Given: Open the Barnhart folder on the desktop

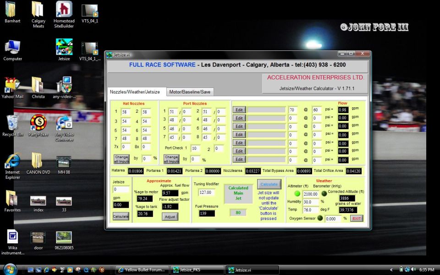Looking at the screenshot, I should (12, 12).
